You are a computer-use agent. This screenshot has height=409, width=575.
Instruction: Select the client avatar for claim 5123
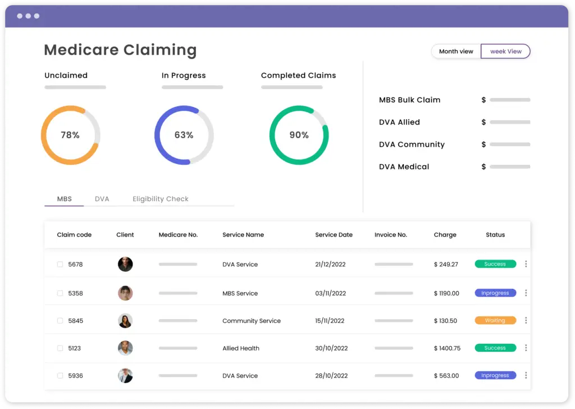point(125,348)
